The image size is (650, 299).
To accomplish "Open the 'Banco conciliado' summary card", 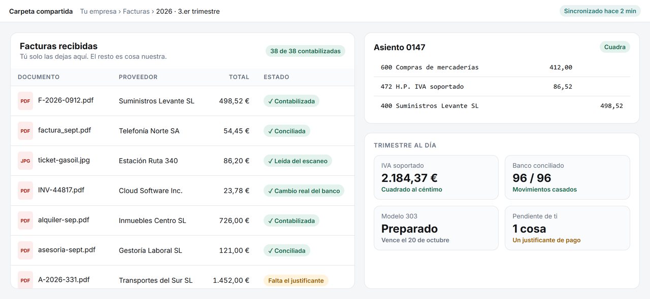I will [x=567, y=177].
